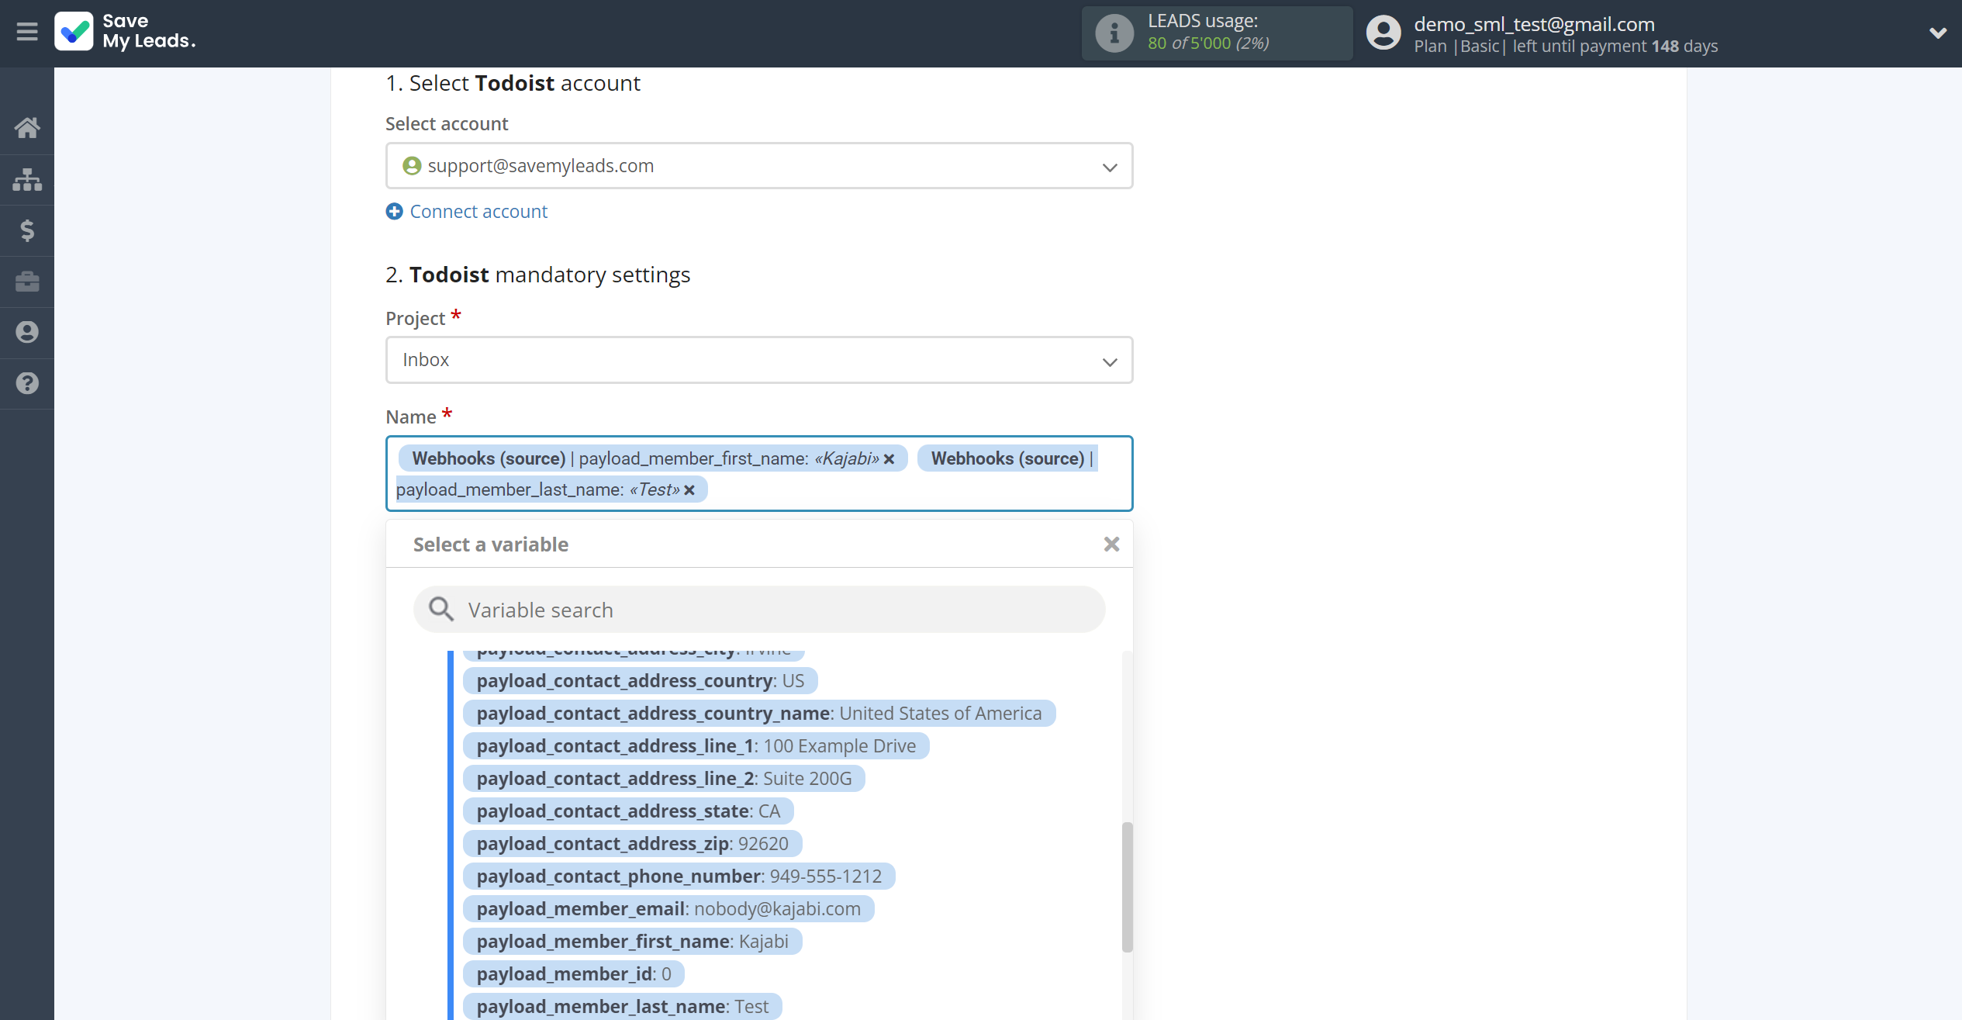Click the demo_sml_test@gmail.com account text
Viewport: 1962px width, 1020px height.
pos(1534,24)
